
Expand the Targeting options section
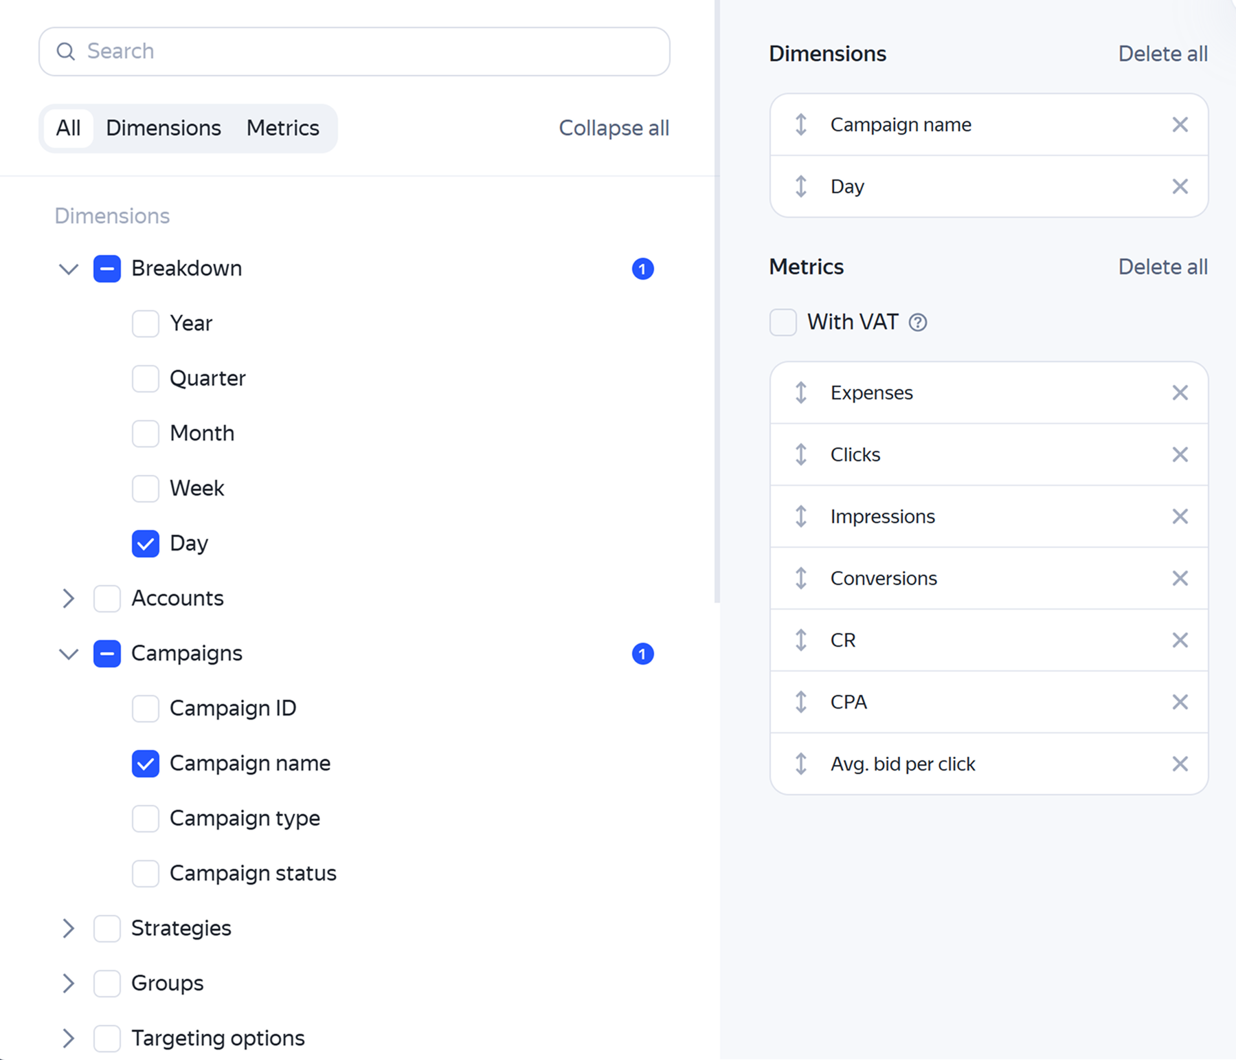pyautogui.click(x=68, y=1038)
